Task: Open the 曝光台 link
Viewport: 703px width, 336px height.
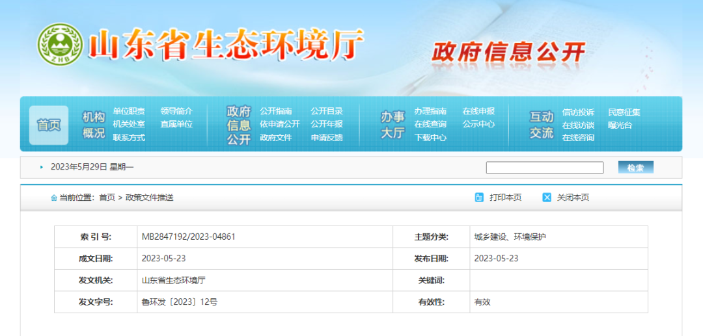Action: pyautogui.click(x=620, y=125)
